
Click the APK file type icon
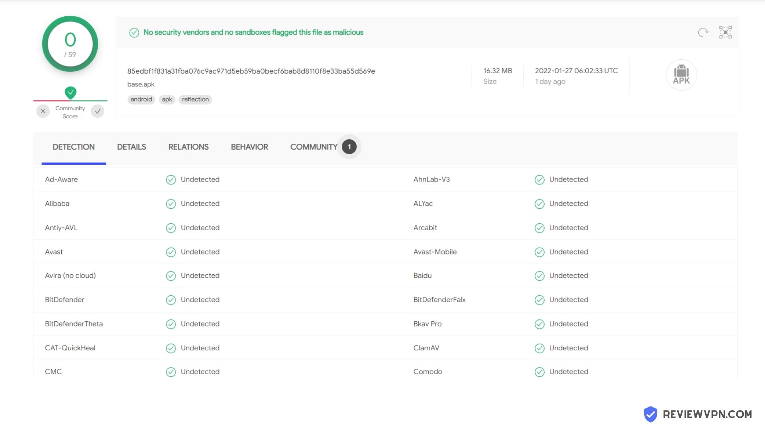(x=681, y=75)
